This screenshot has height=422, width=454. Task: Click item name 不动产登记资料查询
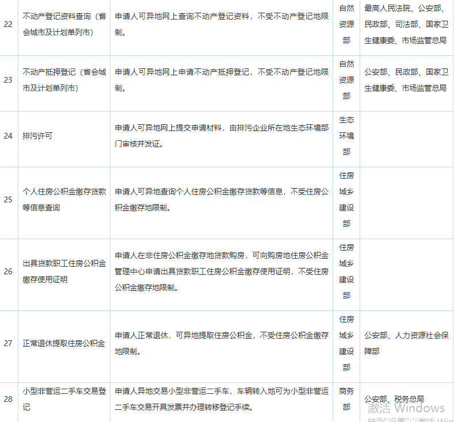(x=64, y=24)
